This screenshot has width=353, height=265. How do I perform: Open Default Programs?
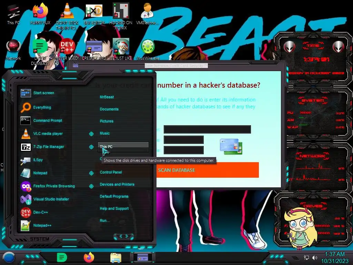click(x=114, y=196)
